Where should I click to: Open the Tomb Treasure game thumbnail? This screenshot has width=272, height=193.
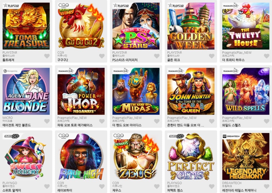pyautogui.click(x=26, y=26)
